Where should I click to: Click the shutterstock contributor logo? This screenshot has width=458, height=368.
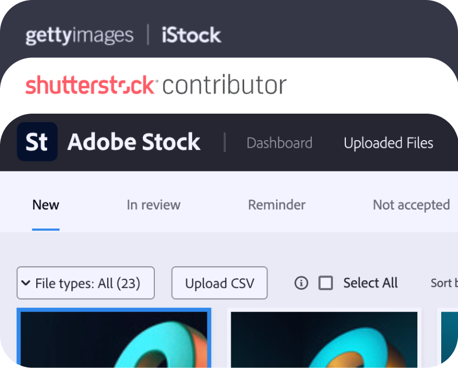(155, 84)
